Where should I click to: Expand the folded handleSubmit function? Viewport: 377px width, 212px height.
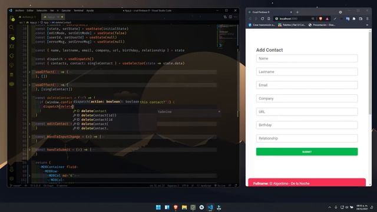[x=29, y=150]
